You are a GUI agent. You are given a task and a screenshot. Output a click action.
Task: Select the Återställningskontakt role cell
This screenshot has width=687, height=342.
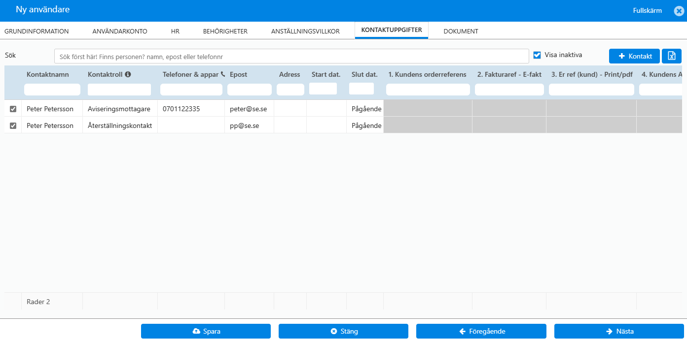[x=120, y=125]
